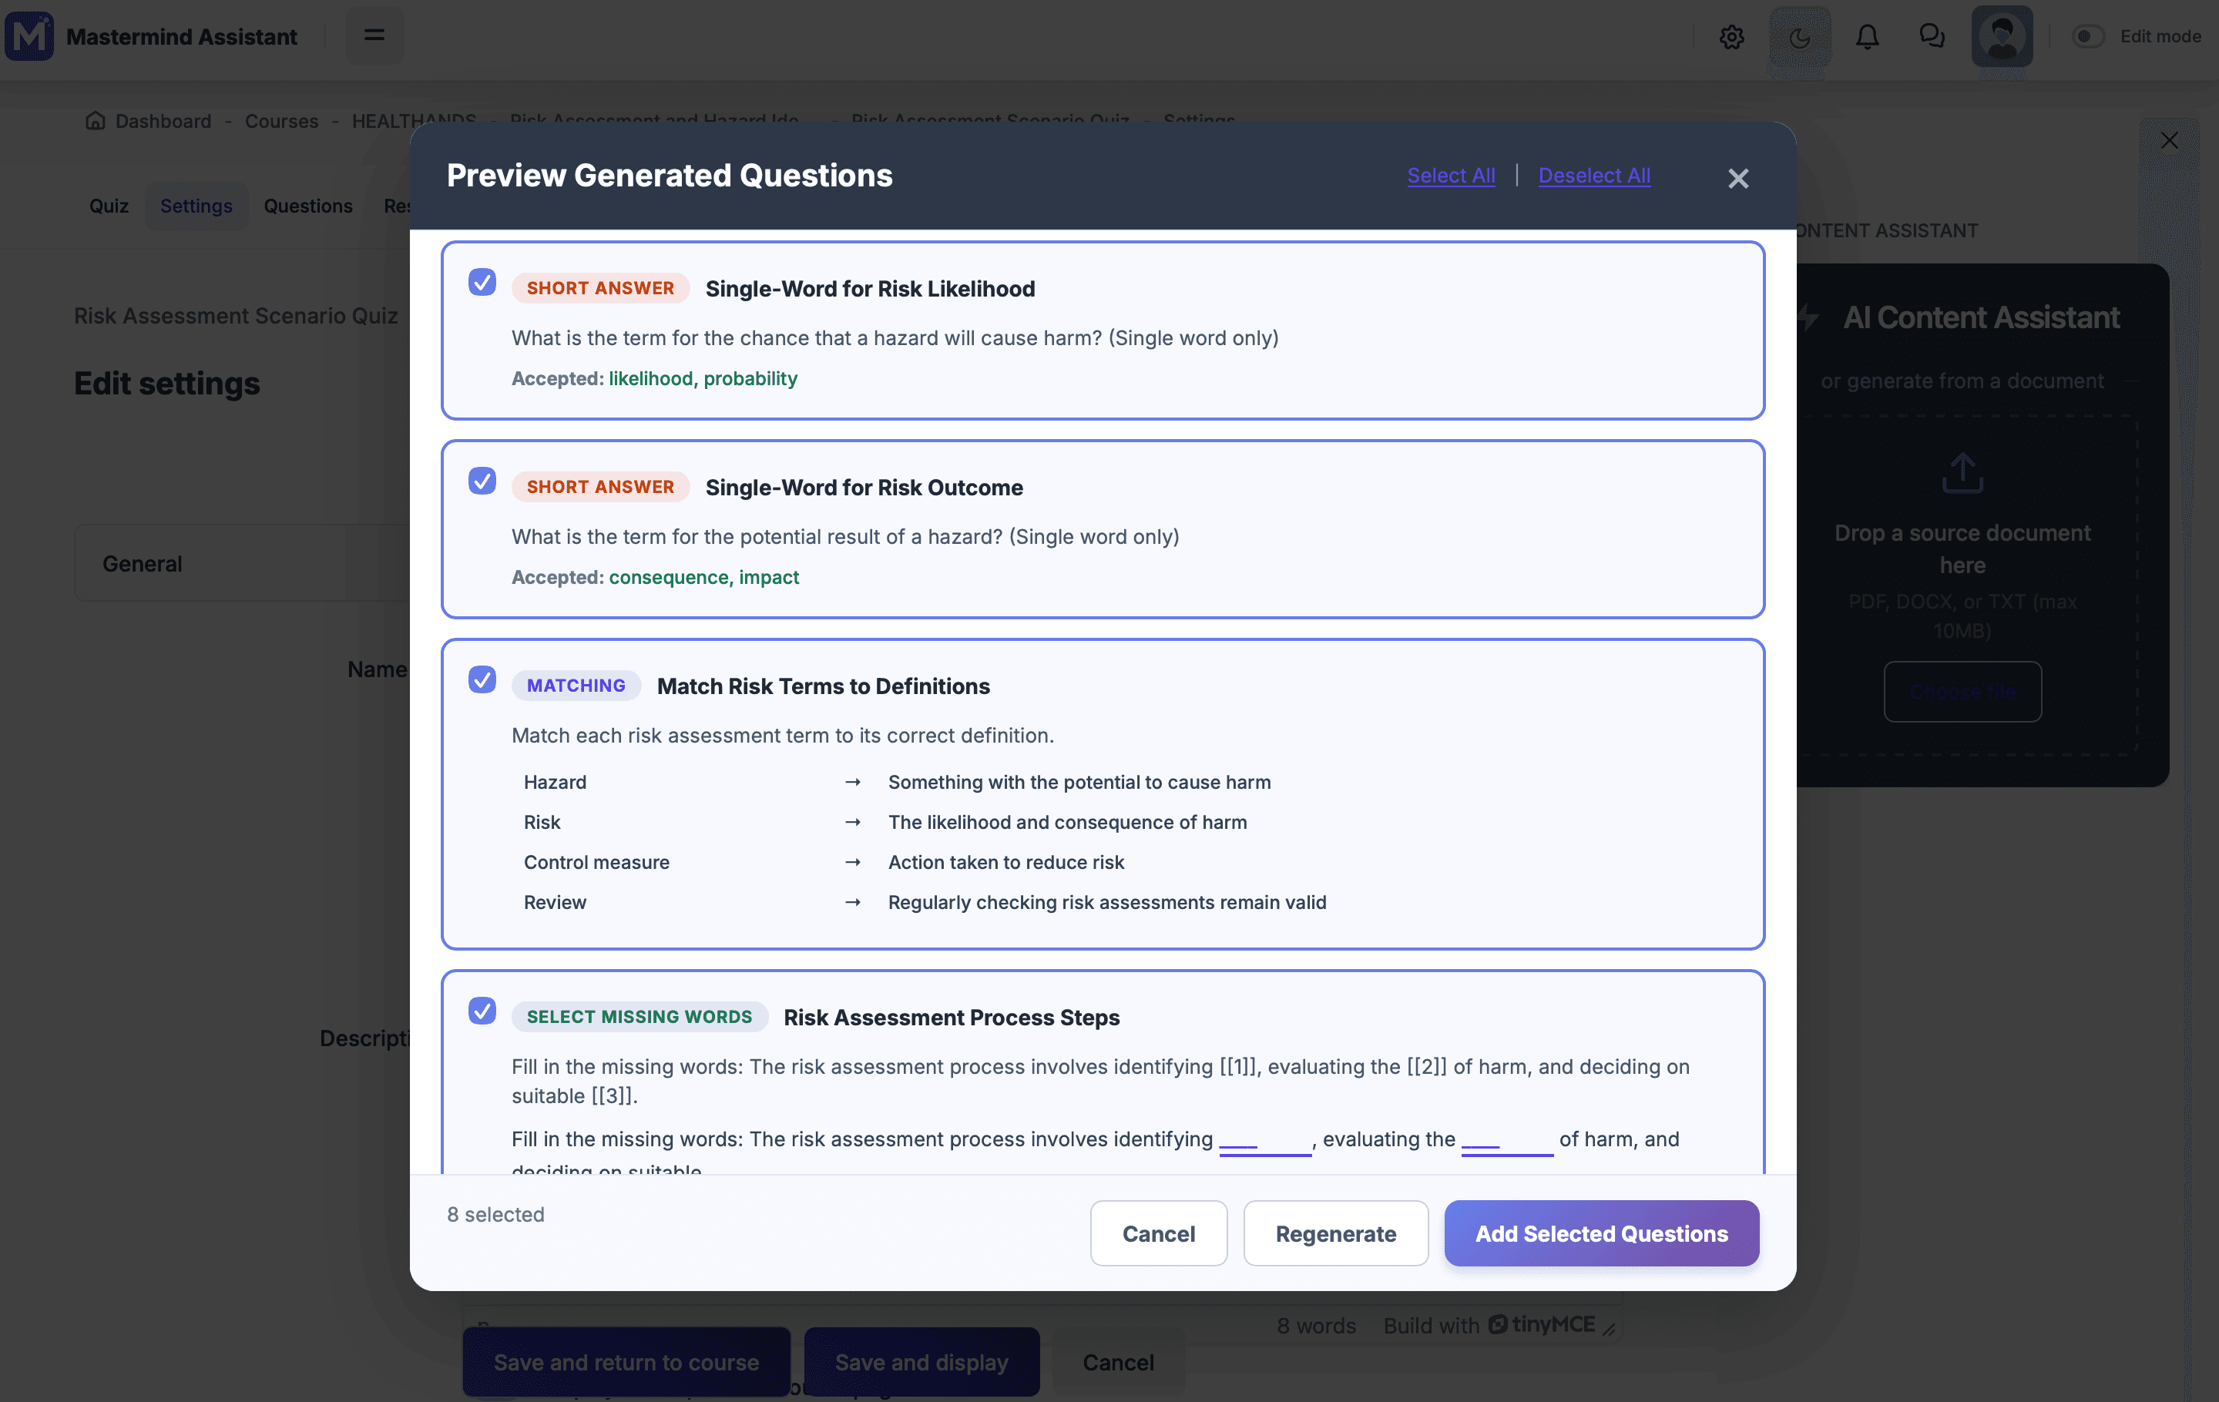The width and height of the screenshot is (2219, 1402).
Task: Click 'The likelihood and consequence of harm' definition
Action: [x=1067, y=823]
